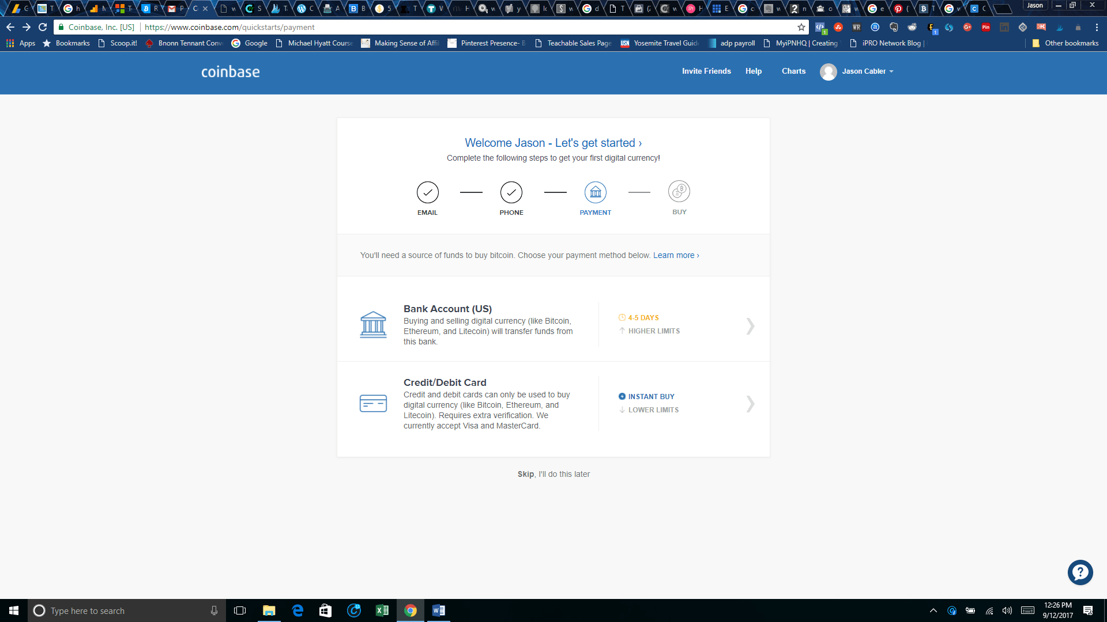Open File Explorer from taskbar

[x=269, y=610]
